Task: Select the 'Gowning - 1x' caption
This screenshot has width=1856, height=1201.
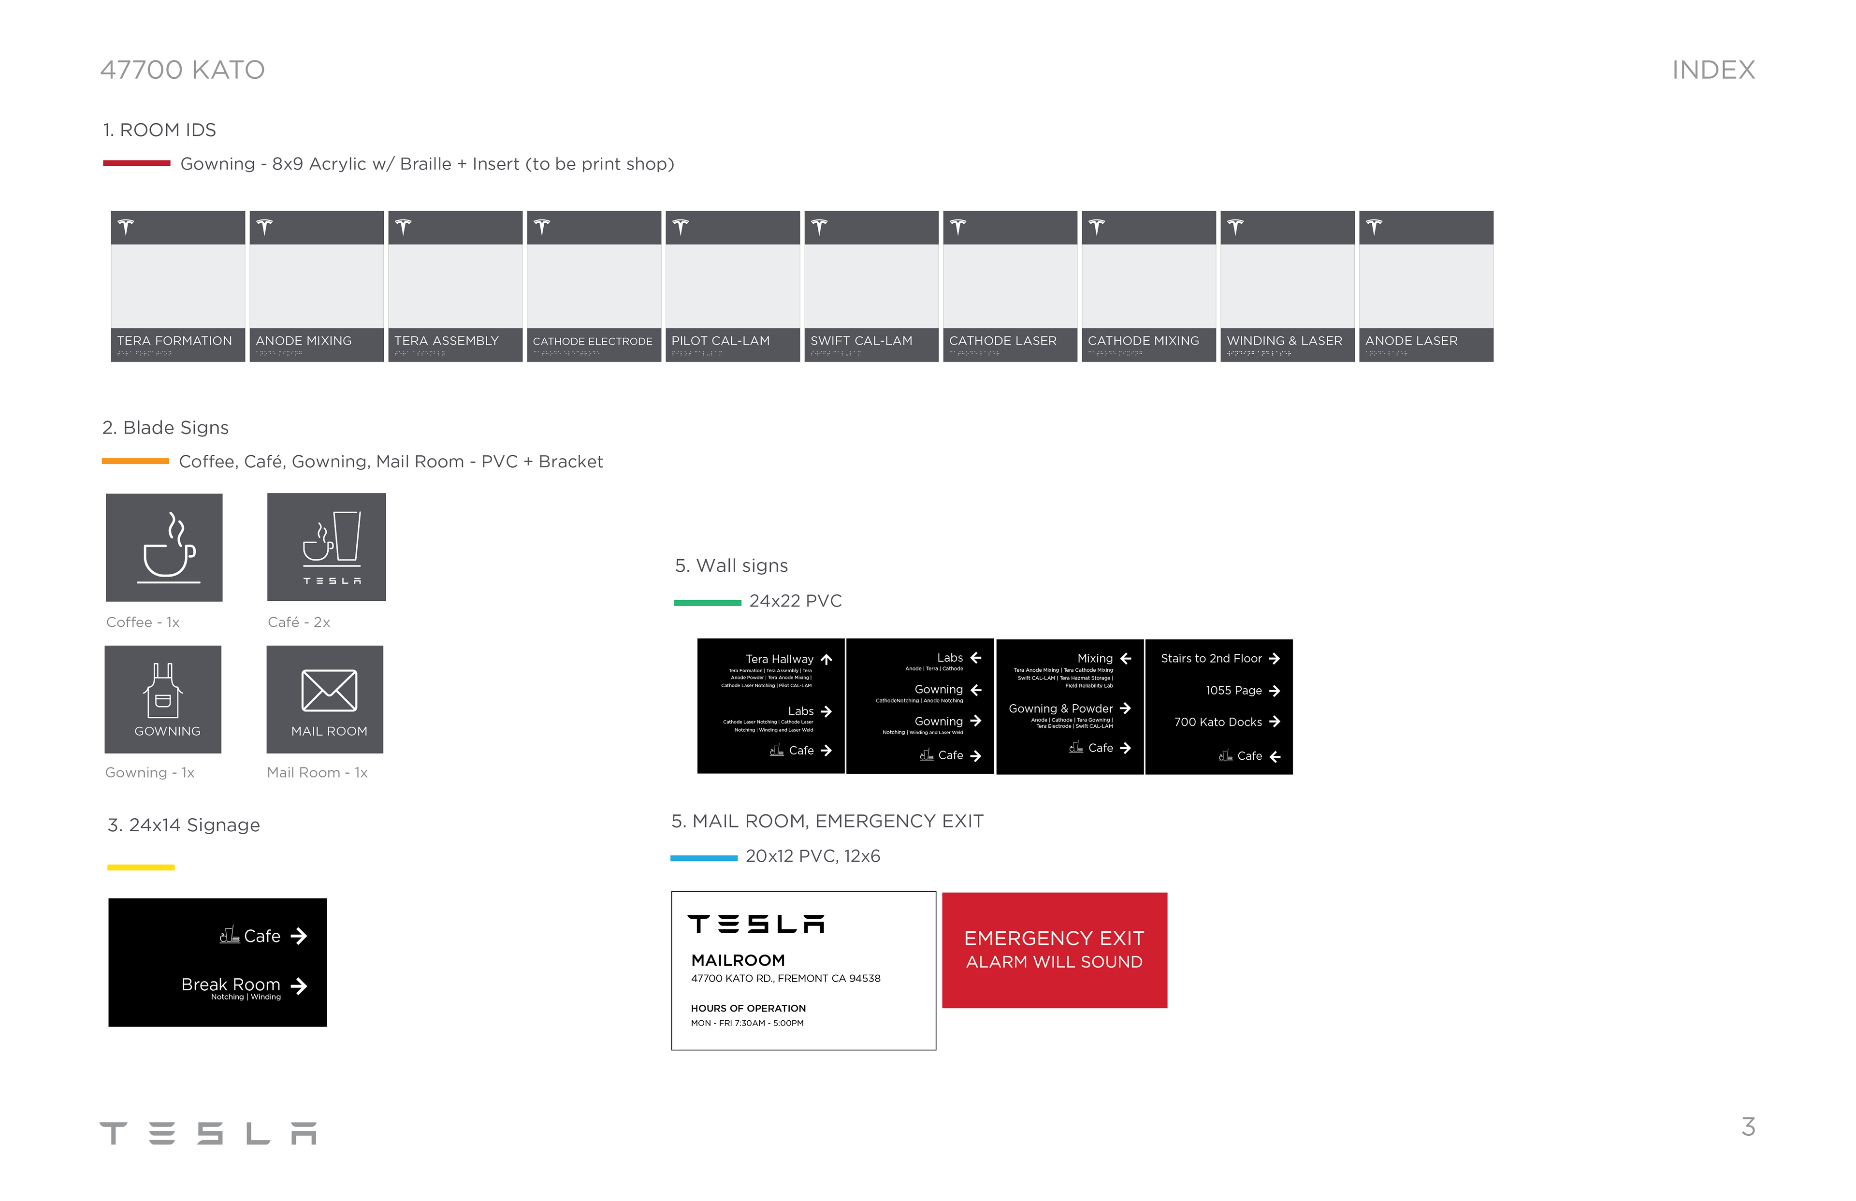Action: click(150, 773)
